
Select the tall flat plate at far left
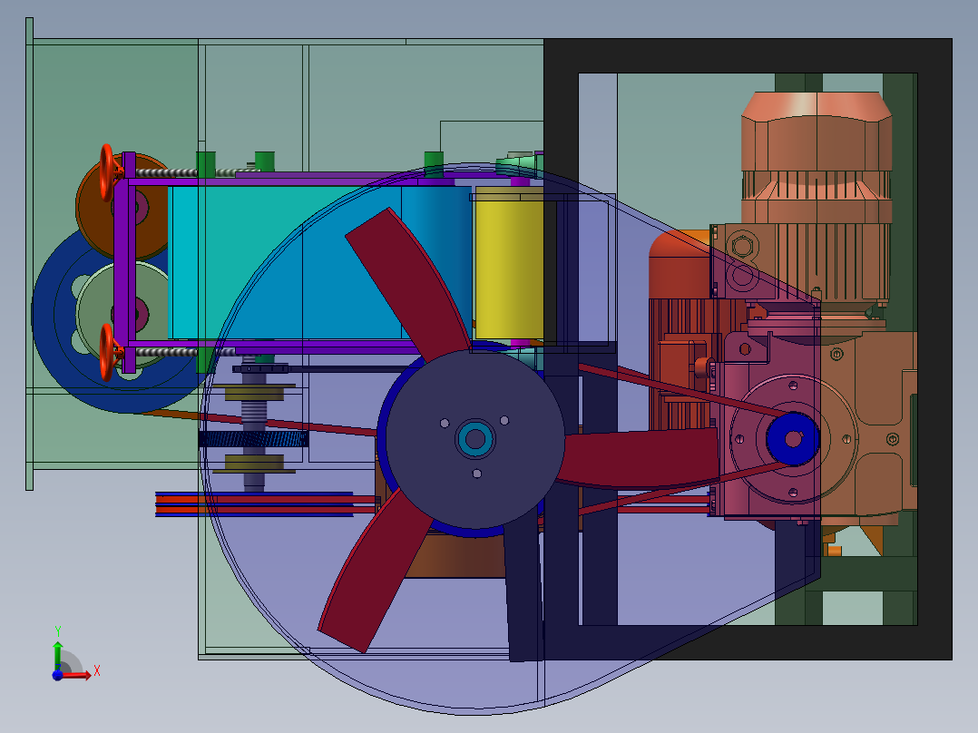[29, 254]
